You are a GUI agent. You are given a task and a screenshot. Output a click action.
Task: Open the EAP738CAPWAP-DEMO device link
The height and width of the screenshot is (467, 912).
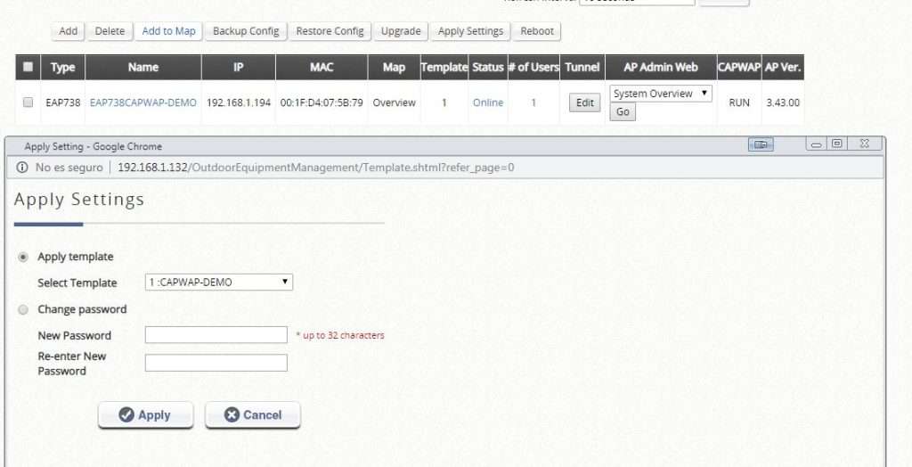coord(143,102)
